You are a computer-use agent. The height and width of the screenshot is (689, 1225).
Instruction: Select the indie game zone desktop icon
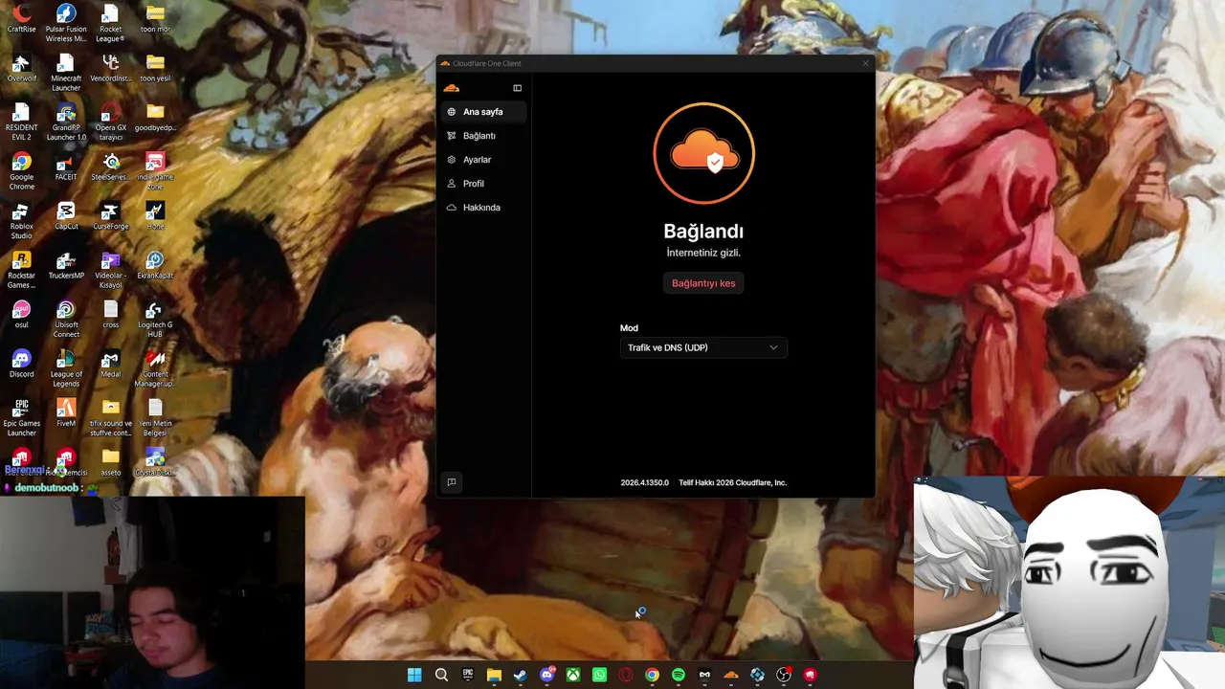point(155,172)
